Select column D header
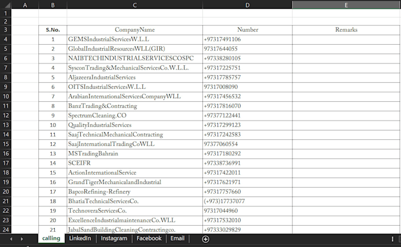Viewport: 401px width, 247px height. coord(247,5)
